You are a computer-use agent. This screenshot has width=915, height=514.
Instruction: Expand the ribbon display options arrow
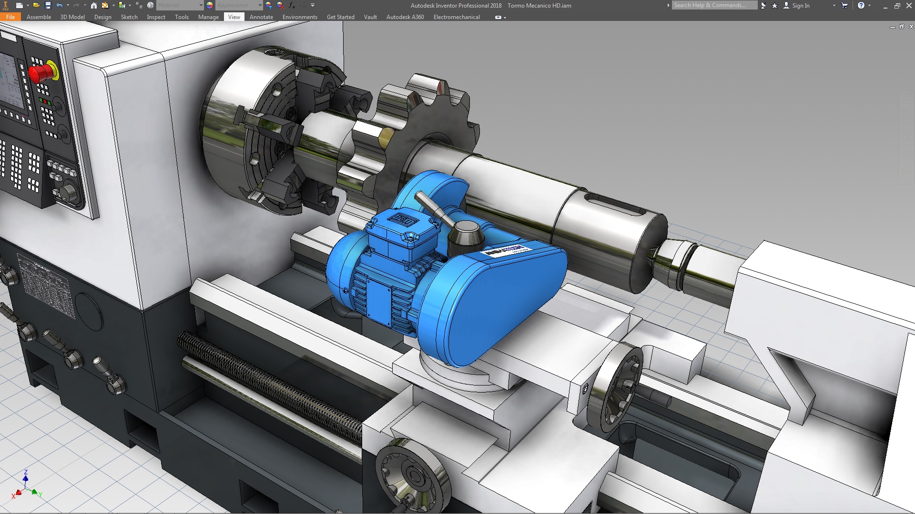click(x=505, y=18)
